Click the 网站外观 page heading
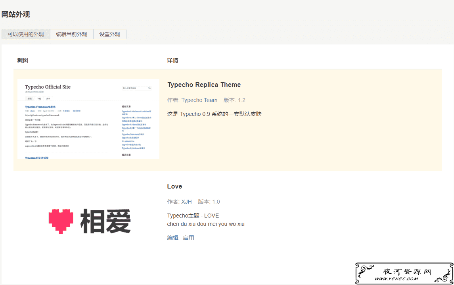 (x=15, y=14)
